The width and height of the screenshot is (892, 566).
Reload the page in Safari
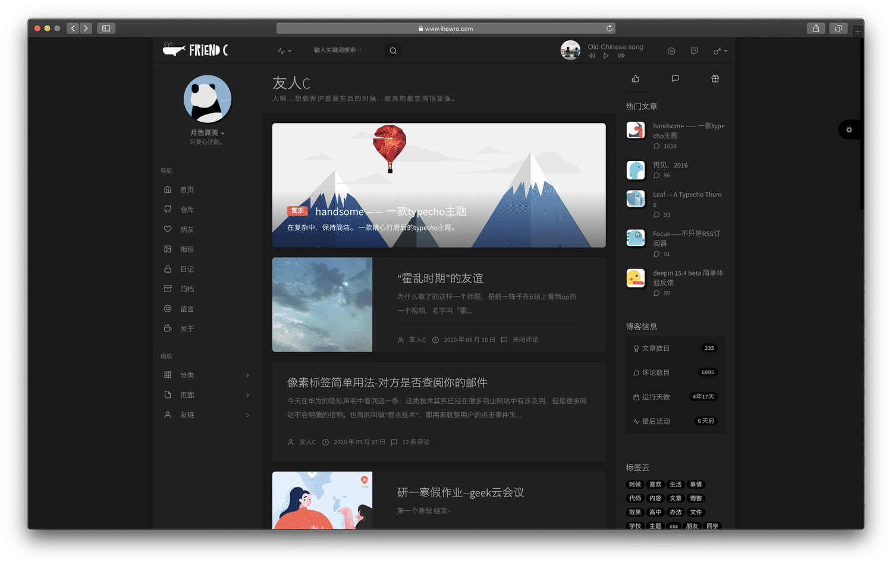pos(610,29)
